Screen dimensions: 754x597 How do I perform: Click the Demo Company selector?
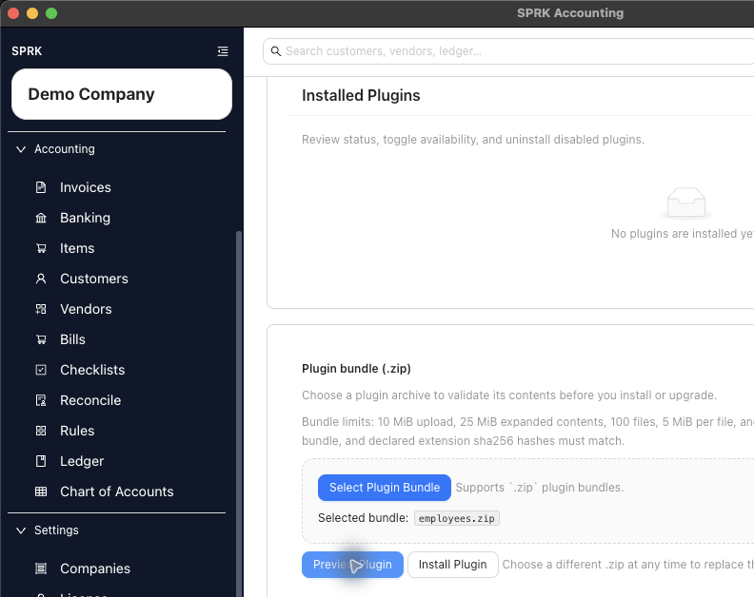pos(122,94)
